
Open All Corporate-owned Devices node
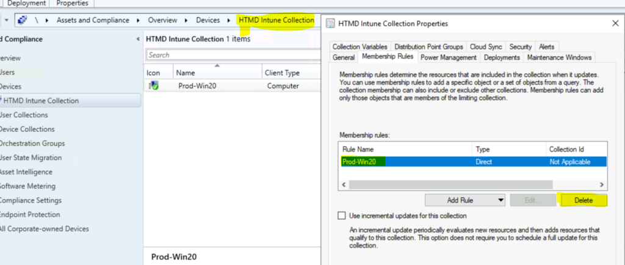pos(44,229)
